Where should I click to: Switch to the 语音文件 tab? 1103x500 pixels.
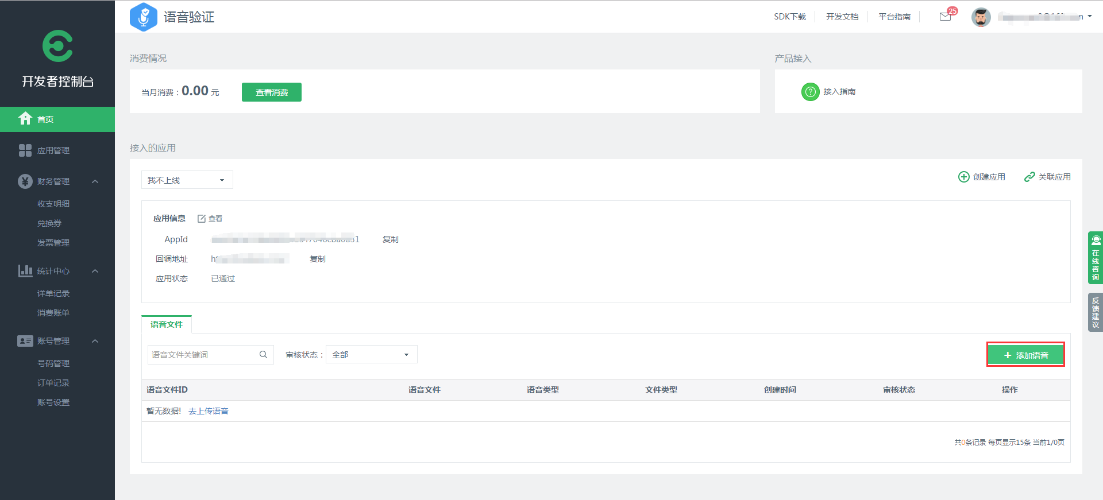(x=167, y=324)
